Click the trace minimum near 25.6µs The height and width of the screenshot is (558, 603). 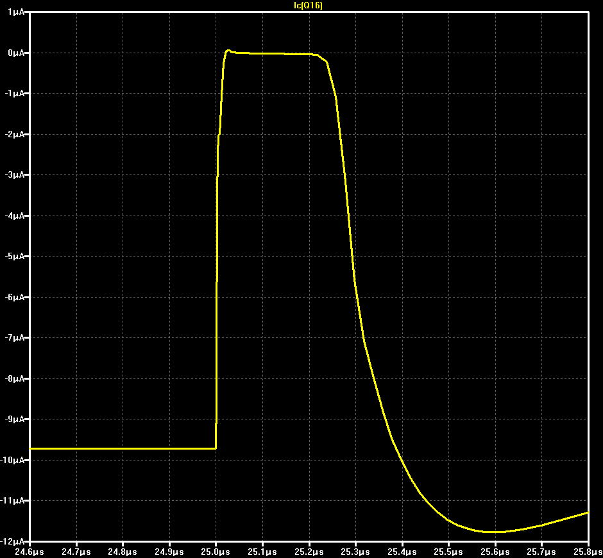(x=495, y=532)
